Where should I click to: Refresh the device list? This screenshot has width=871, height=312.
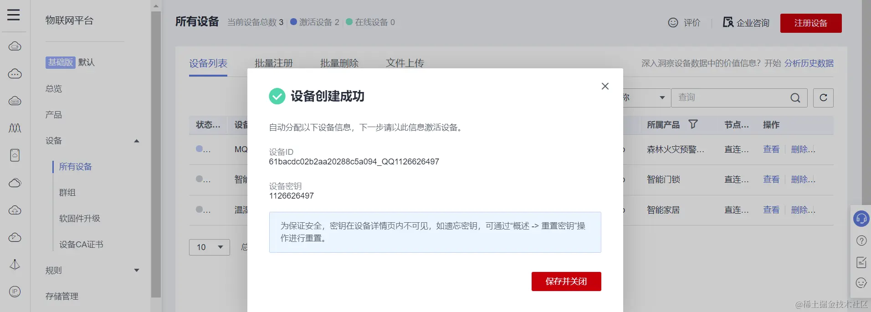pos(823,98)
